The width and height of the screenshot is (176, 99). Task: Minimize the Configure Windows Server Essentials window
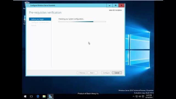point(109,5)
